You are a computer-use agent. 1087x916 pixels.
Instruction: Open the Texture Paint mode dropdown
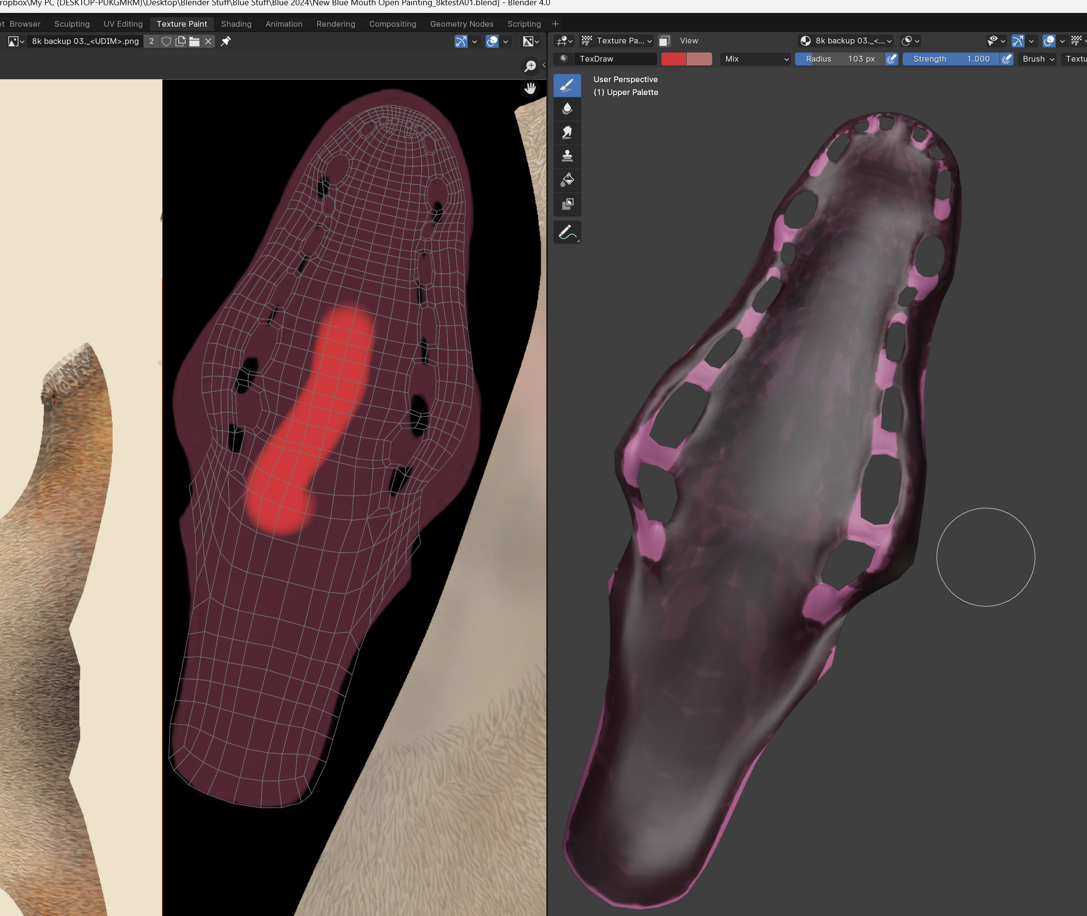coord(617,41)
